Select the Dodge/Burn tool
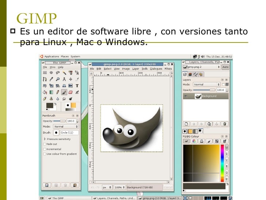Viewport: 266px width, 200px height. (x=71, y=99)
